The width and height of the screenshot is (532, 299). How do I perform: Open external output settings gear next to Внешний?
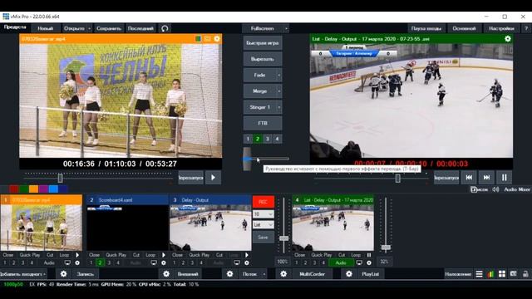[166, 274]
